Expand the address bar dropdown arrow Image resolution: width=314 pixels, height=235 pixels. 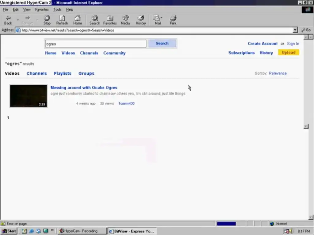pos(295,30)
